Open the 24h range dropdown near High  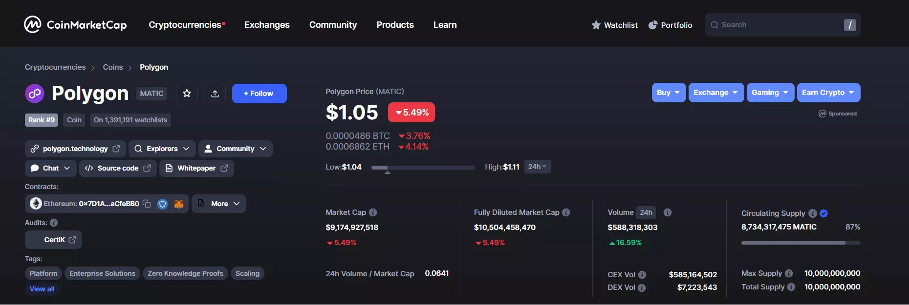[538, 167]
